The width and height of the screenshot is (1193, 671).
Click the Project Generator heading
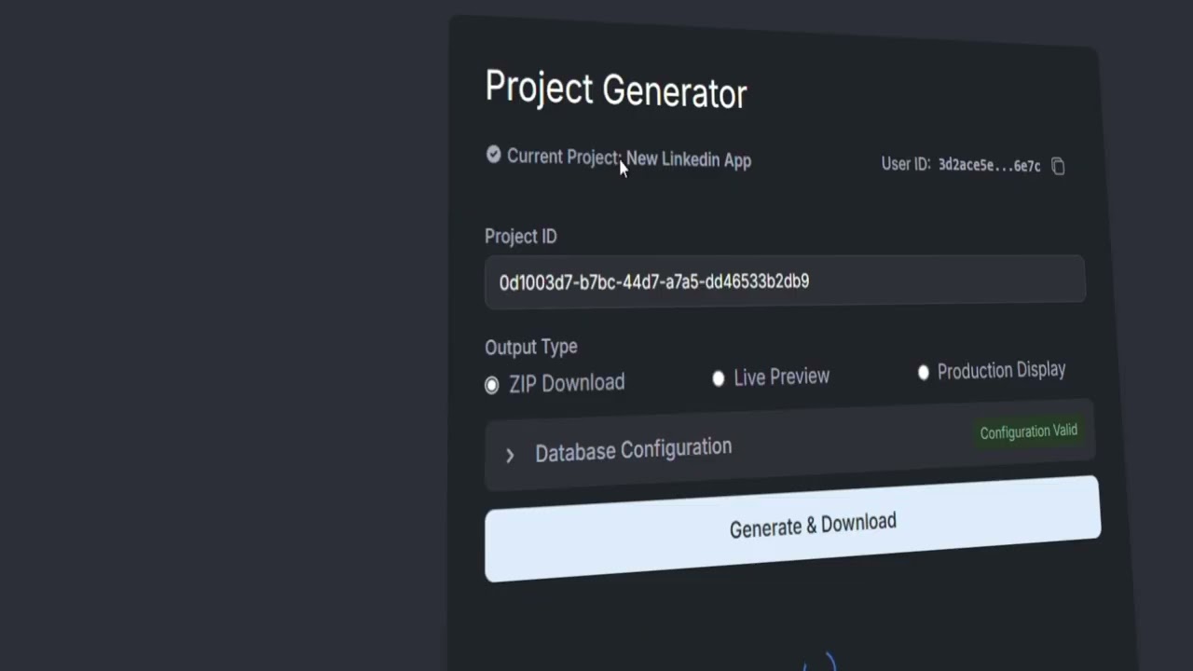[x=616, y=90]
